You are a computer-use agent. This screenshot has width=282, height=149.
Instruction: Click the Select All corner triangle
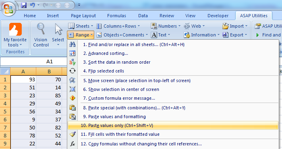5,71
